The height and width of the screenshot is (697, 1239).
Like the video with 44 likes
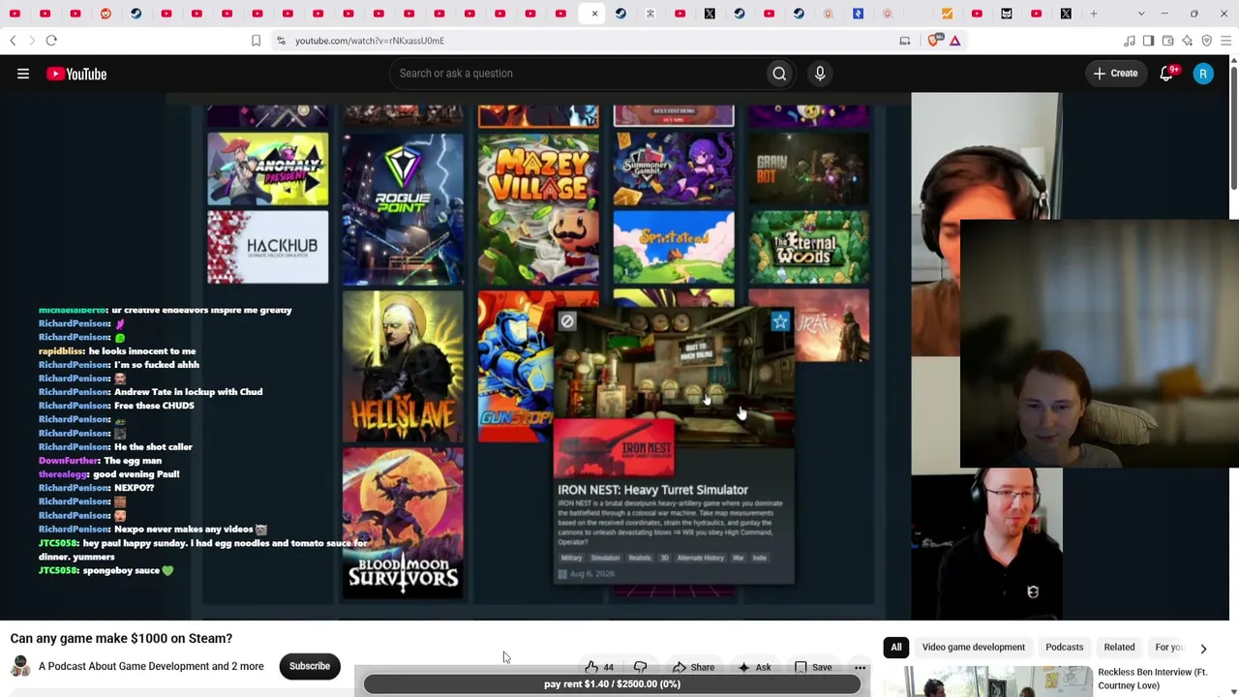point(600,667)
